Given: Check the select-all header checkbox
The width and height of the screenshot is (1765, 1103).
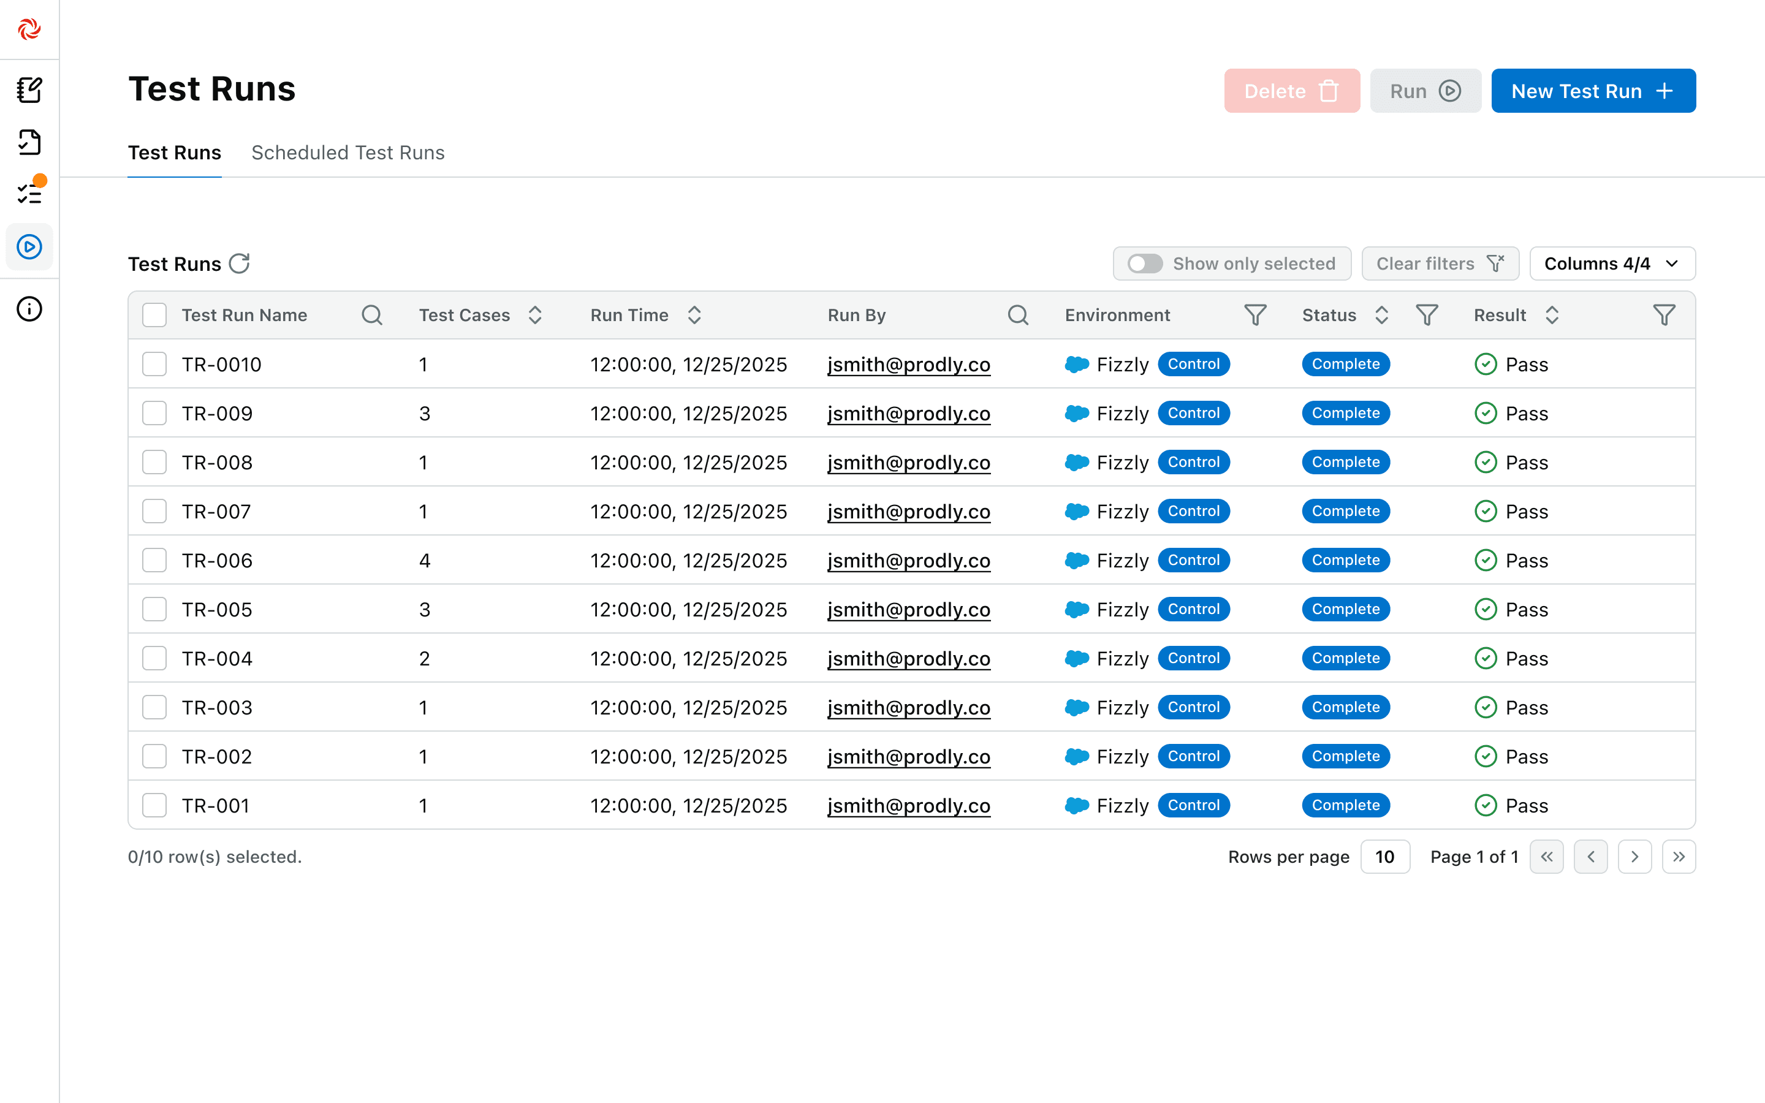Looking at the screenshot, I should [x=154, y=315].
